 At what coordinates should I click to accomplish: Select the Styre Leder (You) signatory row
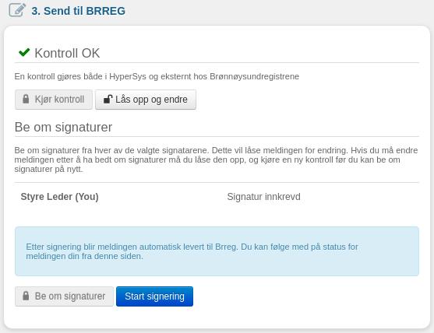pyautogui.click(x=217, y=197)
